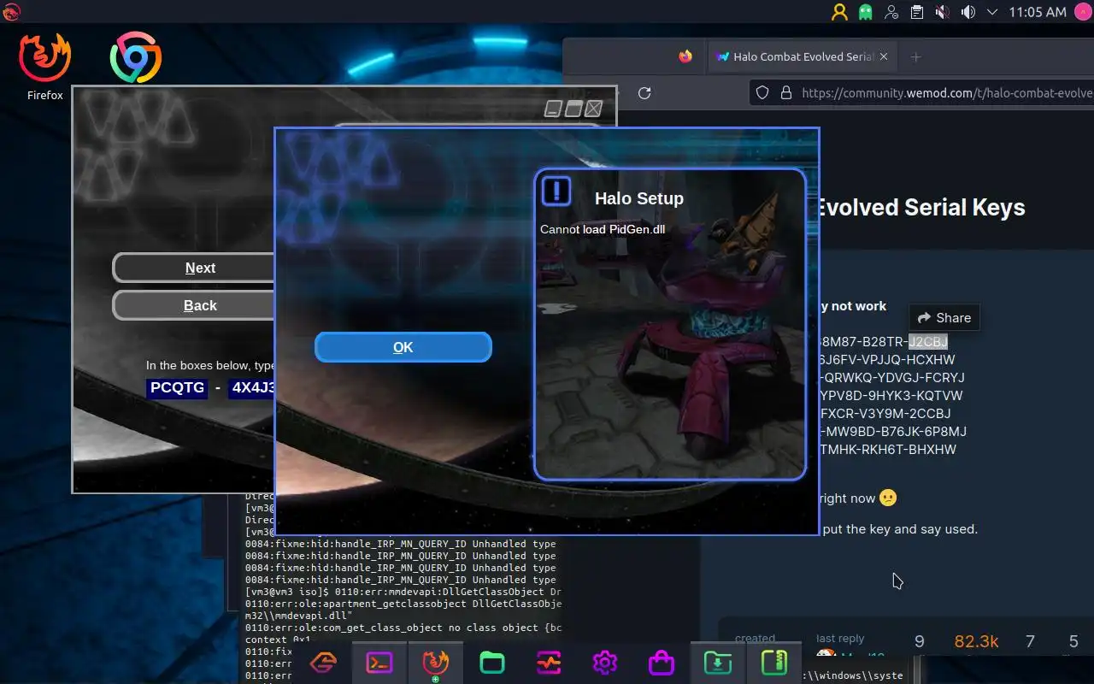Click the volume speaker icon in the system tray
Image resolution: width=1094 pixels, height=684 pixels.
pyautogui.click(x=968, y=12)
